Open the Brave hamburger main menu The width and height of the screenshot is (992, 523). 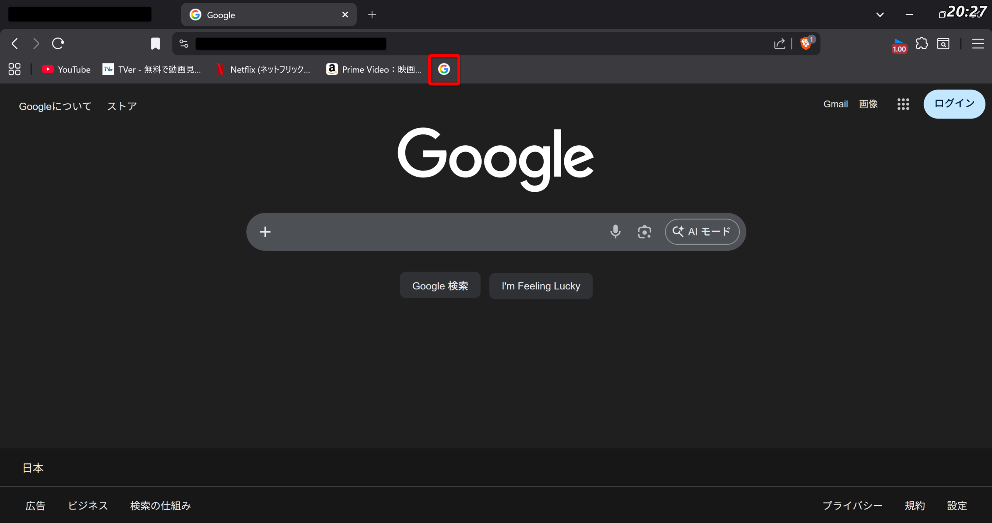click(x=978, y=43)
